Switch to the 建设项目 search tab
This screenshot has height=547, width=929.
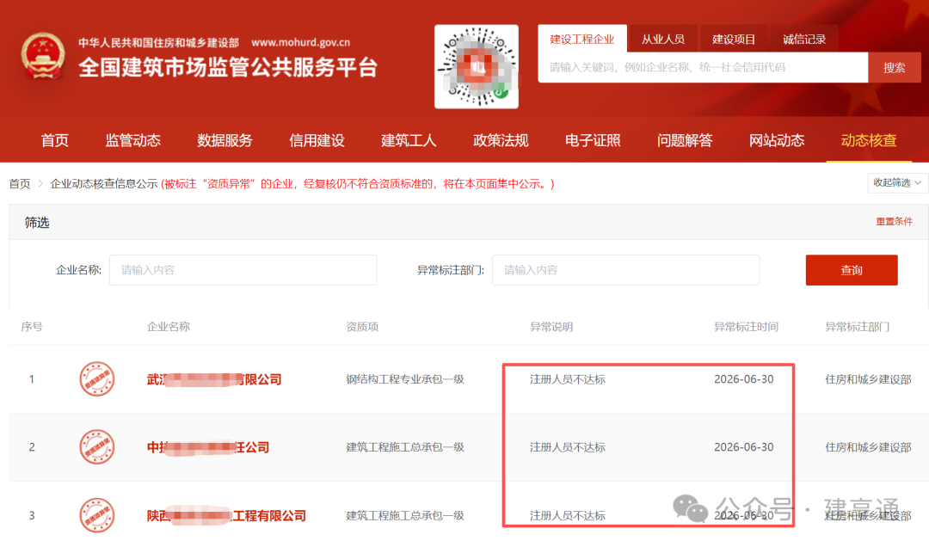(x=734, y=39)
